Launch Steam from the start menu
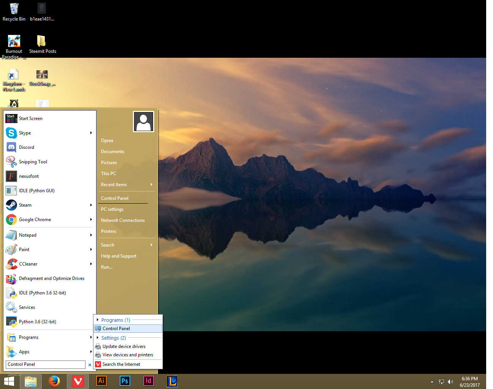The height and width of the screenshot is (389, 493). (49, 205)
